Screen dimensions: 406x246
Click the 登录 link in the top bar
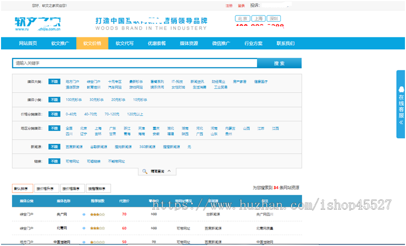pyautogui.click(x=241, y=6)
